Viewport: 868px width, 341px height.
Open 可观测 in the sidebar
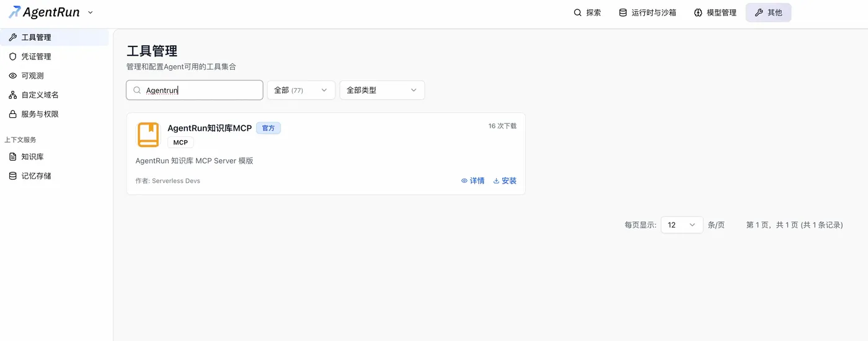click(x=55, y=76)
